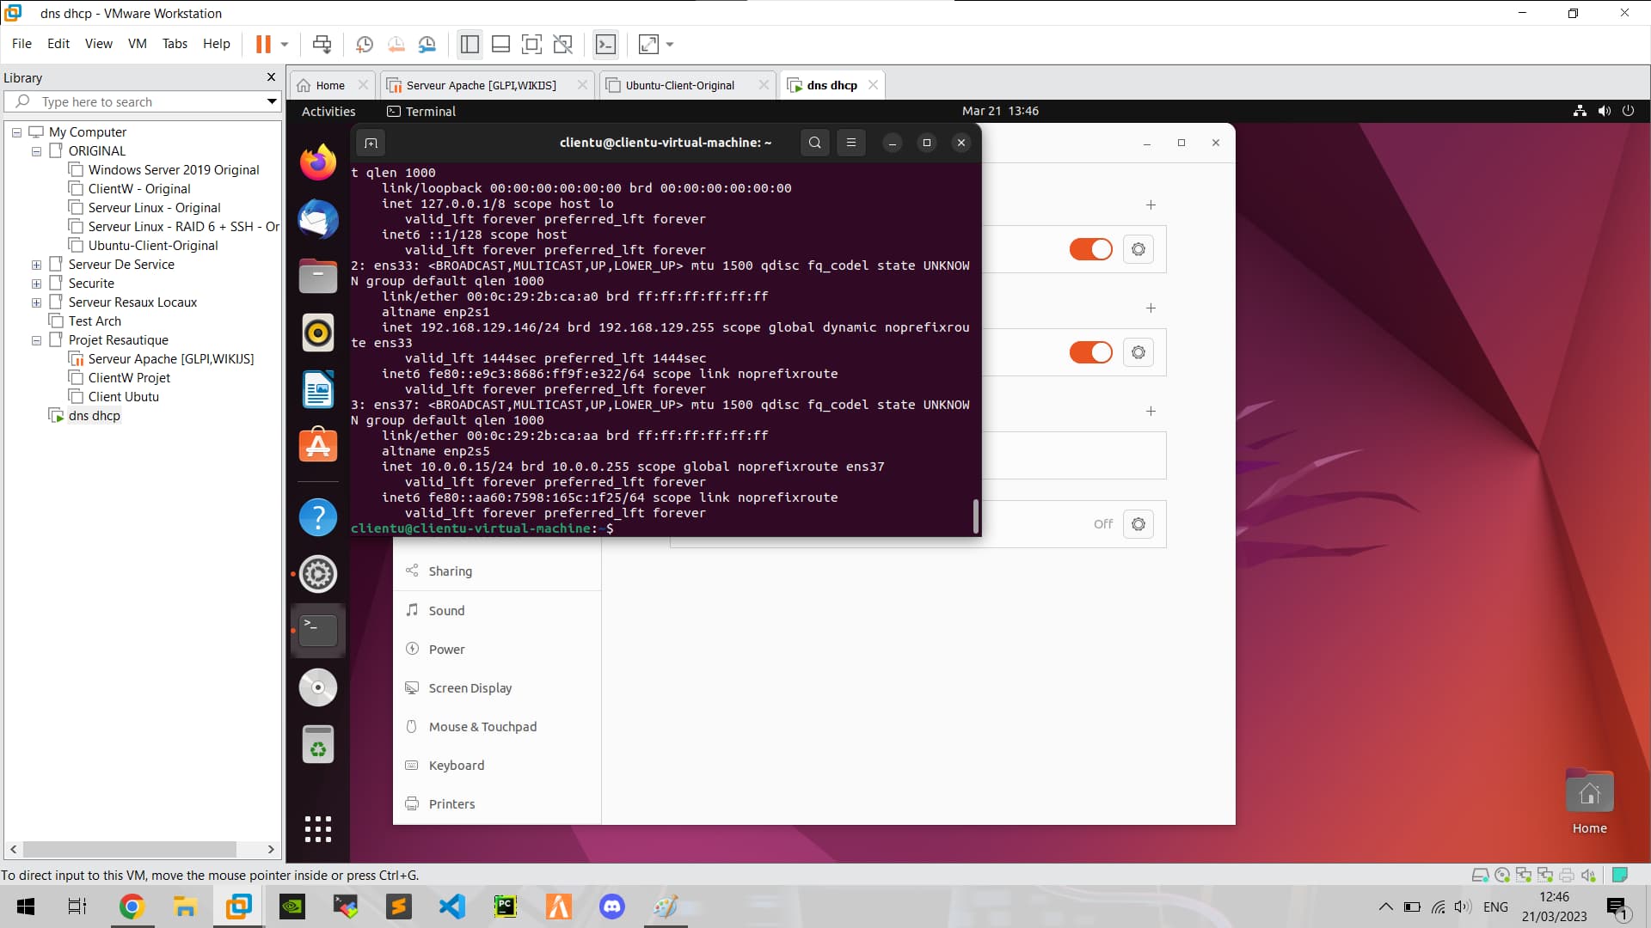Toggle off the first network connection switch
The image size is (1651, 928).
coord(1091,249)
